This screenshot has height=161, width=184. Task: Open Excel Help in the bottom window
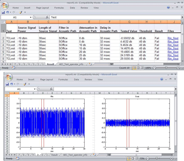click(162, 79)
